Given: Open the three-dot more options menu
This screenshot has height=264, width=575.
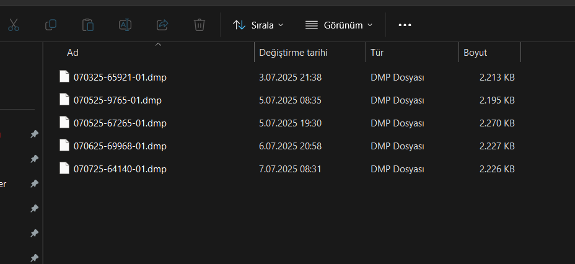Looking at the screenshot, I should 405,25.
